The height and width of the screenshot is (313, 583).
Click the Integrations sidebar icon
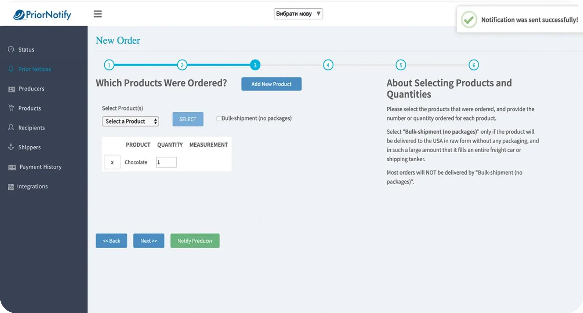[x=11, y=187]
